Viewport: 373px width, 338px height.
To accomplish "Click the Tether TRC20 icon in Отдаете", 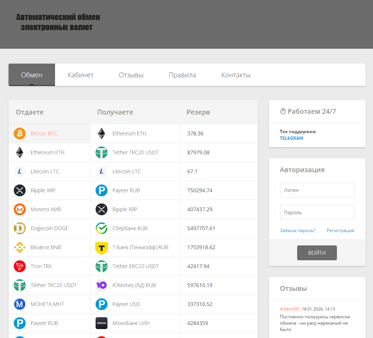I will (x=20, y=285).
